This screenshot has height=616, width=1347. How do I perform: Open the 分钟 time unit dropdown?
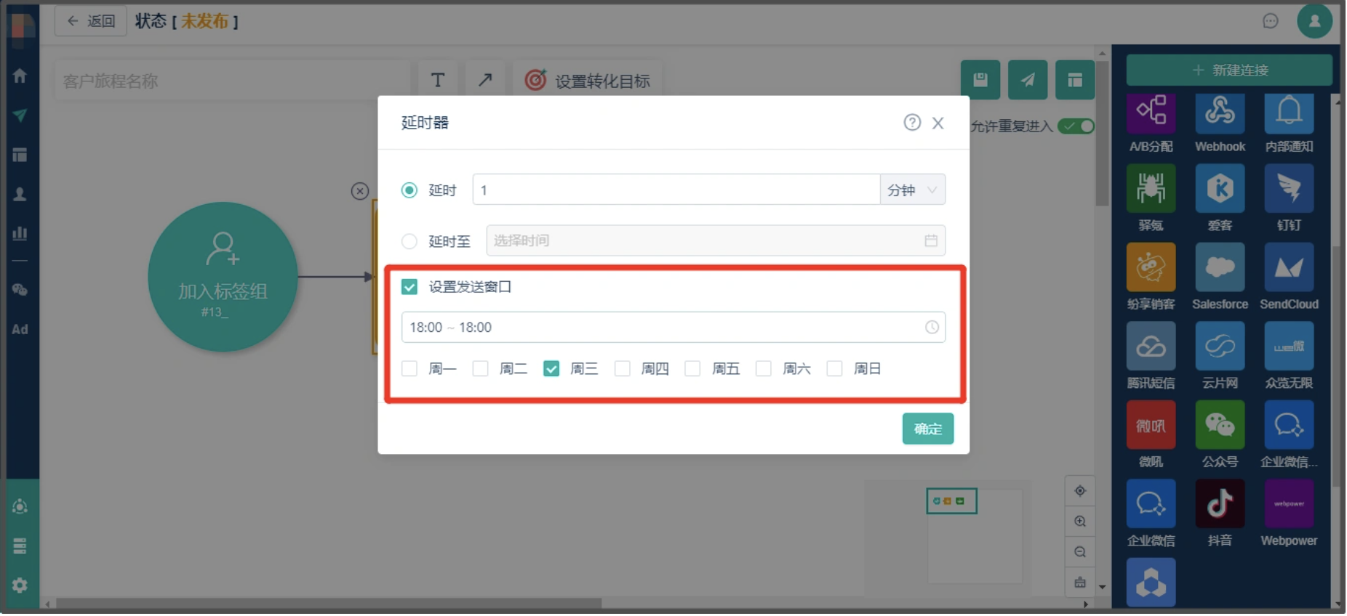pyautogui.click(x=914, y=190)
